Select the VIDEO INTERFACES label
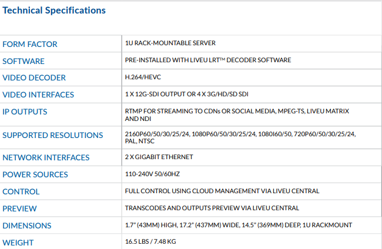The image size is (382, 249). [38, 95]
